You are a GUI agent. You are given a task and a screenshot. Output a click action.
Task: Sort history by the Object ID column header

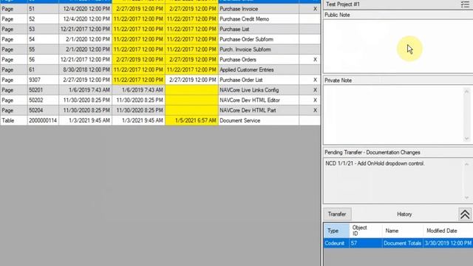click(x=366, y=231)
